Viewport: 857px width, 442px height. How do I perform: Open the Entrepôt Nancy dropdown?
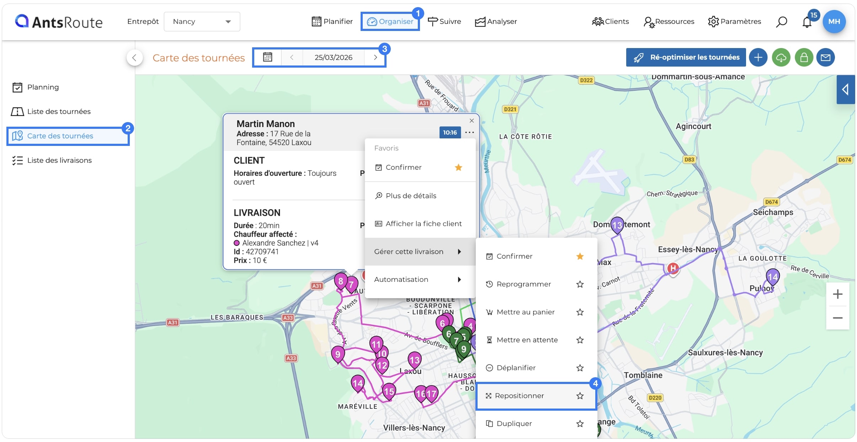(x=202, y=22)
